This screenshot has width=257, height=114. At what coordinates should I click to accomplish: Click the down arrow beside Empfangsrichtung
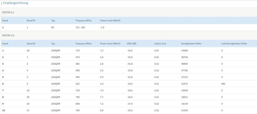pos(2,3)
